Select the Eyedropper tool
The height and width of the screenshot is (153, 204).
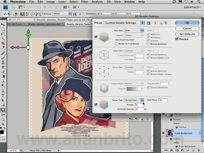pos(3,48)
